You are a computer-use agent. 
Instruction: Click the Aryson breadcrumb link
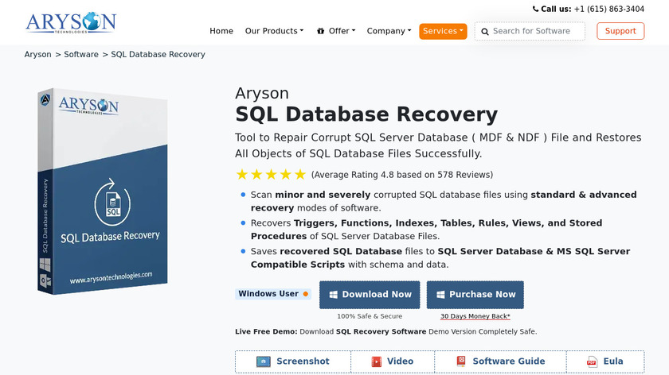point(37,55)
